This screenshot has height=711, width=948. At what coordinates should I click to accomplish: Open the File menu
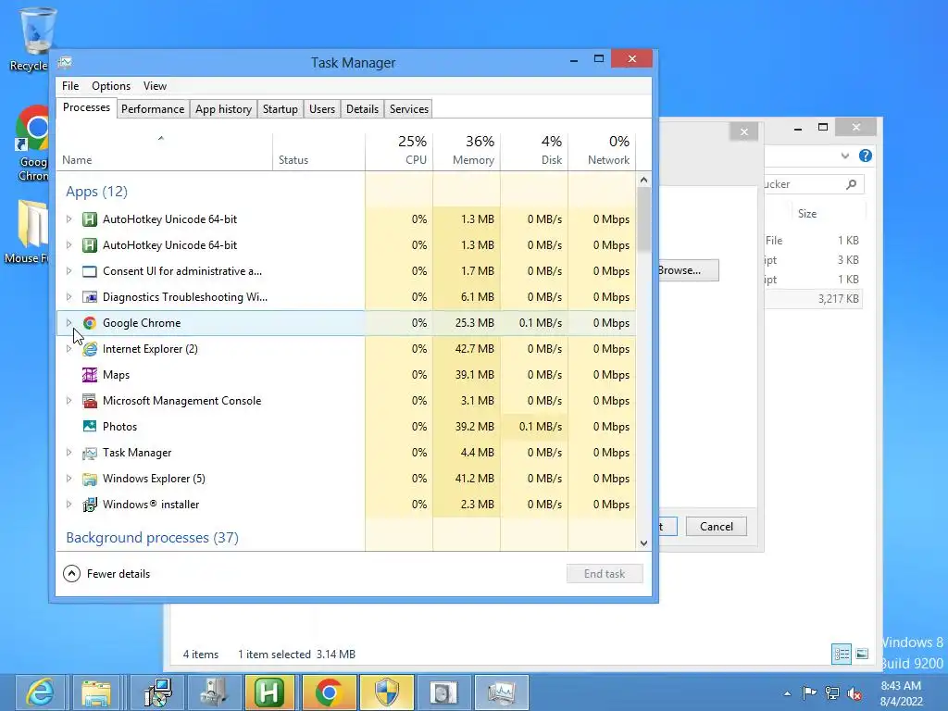(70, 86)
